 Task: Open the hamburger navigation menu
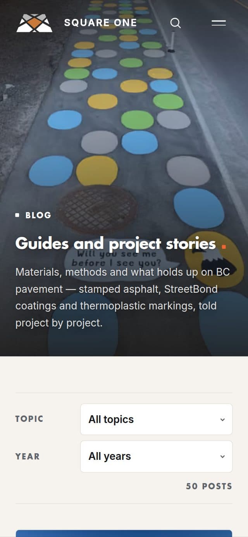pyautogui.click(x=219, y=23)
